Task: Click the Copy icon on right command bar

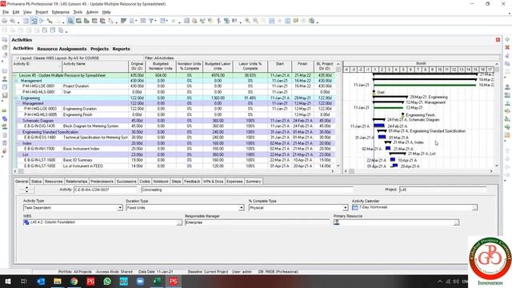Action: [x=507, y=64]
